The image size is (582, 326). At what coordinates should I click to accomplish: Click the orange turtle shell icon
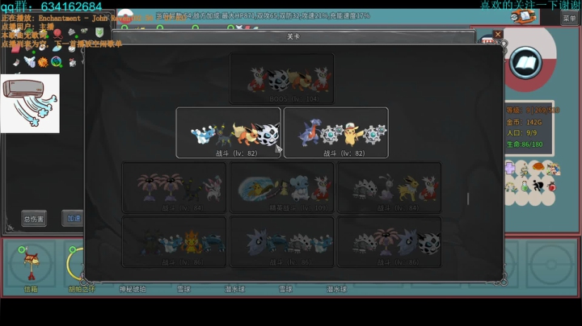538,167
